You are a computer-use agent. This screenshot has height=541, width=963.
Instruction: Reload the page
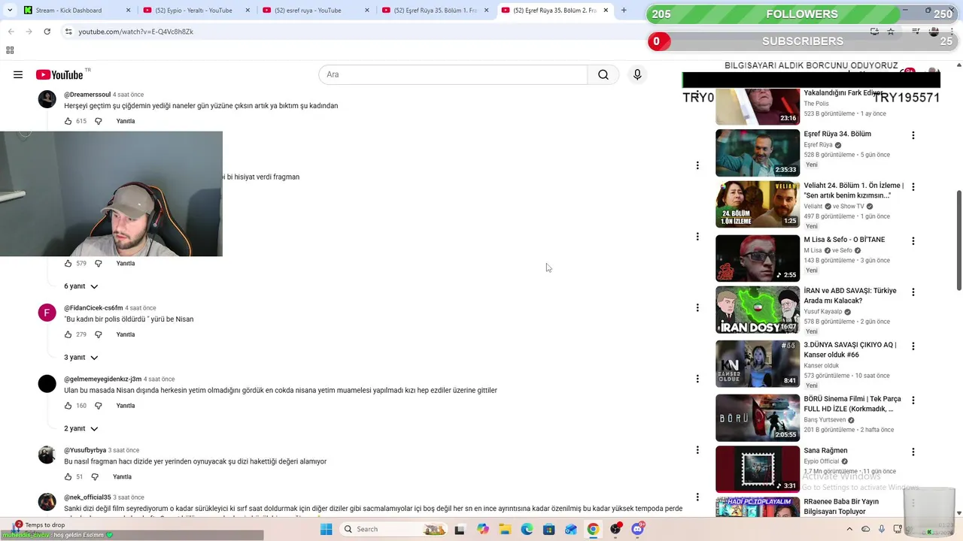click(47, 32)
